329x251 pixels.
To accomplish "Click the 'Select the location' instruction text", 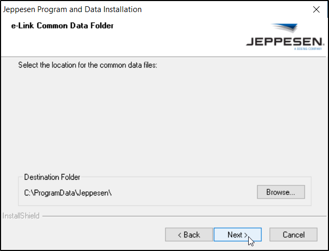I will (x=88, y=65).
